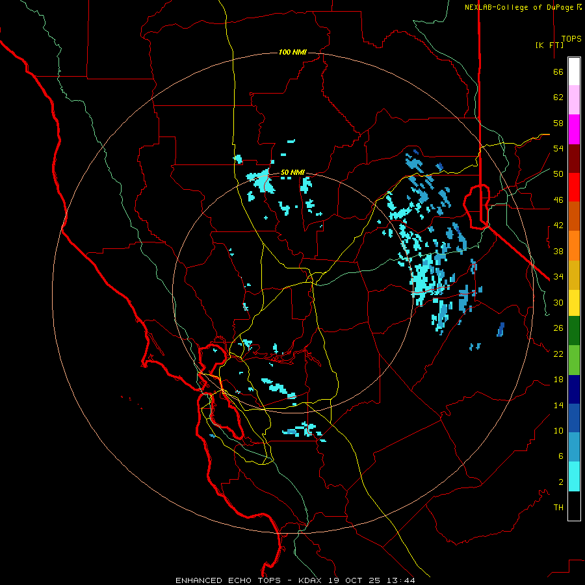This screenshot has height=585, width=585.
Task: Click the legend value 38
Action: 558,251
